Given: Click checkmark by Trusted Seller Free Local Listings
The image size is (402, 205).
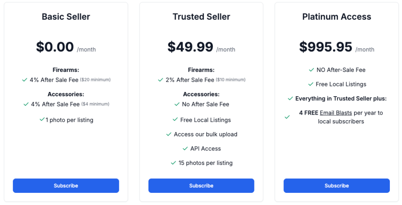Looking at the screenshot, I should coord(175,120).
